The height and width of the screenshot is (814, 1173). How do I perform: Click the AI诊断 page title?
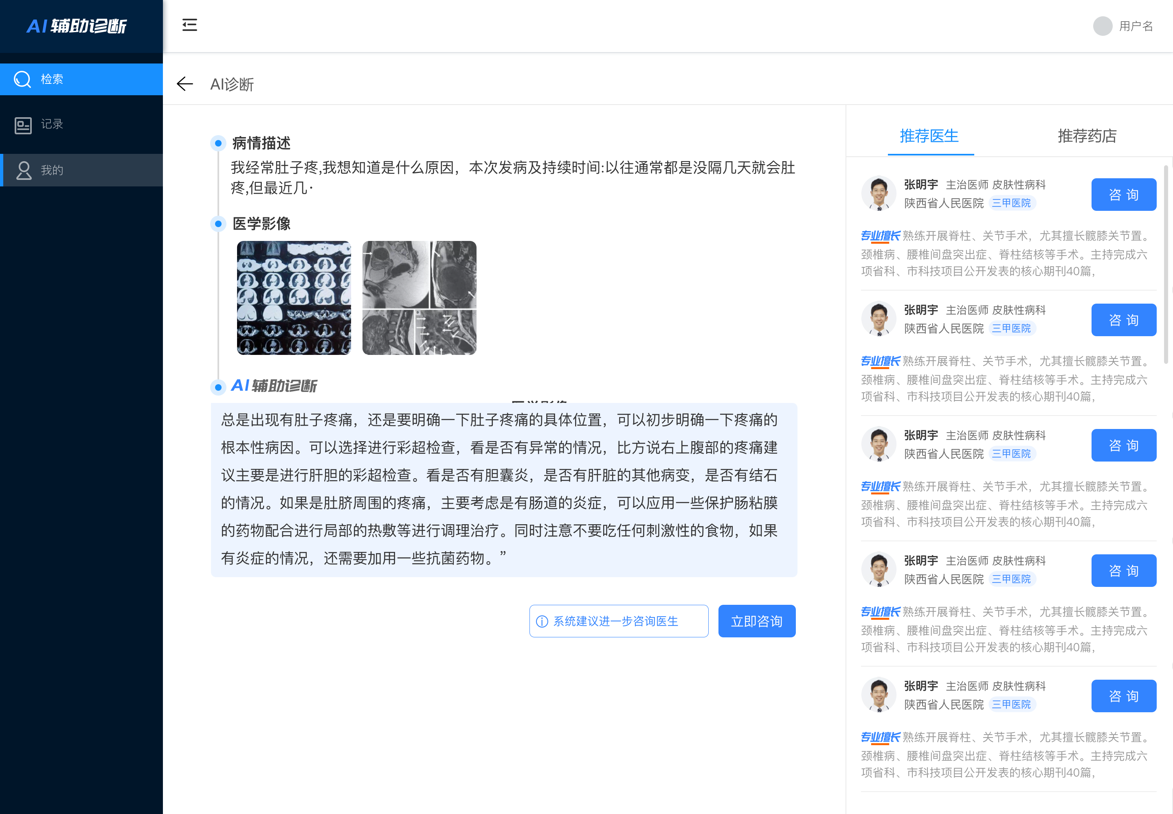(232, 84)
